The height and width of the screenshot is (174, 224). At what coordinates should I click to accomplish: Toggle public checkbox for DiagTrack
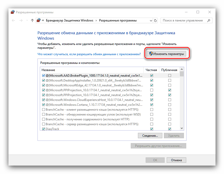pos(170,129)
